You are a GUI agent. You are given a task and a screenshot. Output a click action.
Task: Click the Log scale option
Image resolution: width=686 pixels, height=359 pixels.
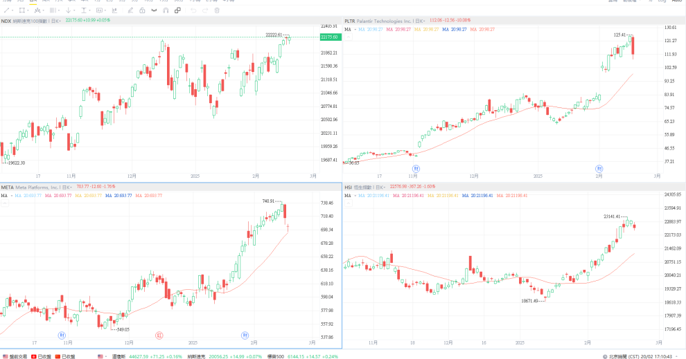[x=662, y=1]
